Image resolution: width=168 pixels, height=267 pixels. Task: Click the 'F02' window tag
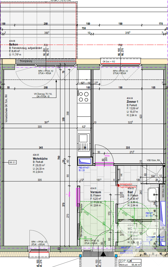(120, 45)
